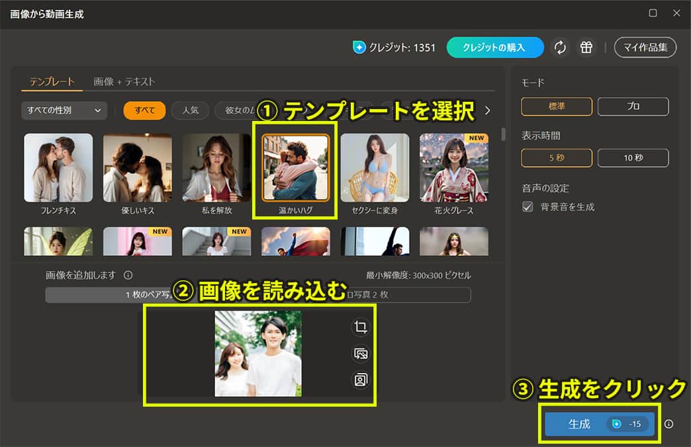Click the info icon next to 画像を追加します
This screenshot has width=691, height=447.
(x=128, y=274)
